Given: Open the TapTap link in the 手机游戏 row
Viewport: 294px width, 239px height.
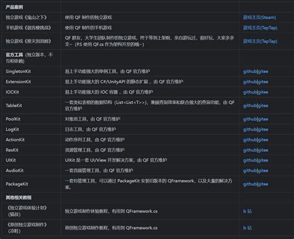Looking at the screenshot, I should pyautogui.click(x=261, y=28).
